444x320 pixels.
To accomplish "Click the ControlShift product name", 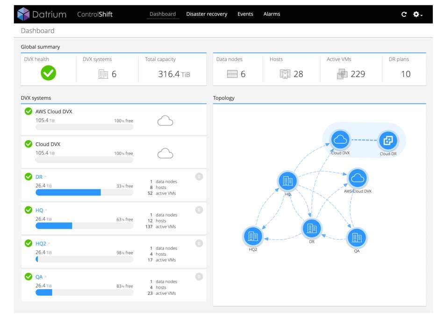I will coord(95,14).
